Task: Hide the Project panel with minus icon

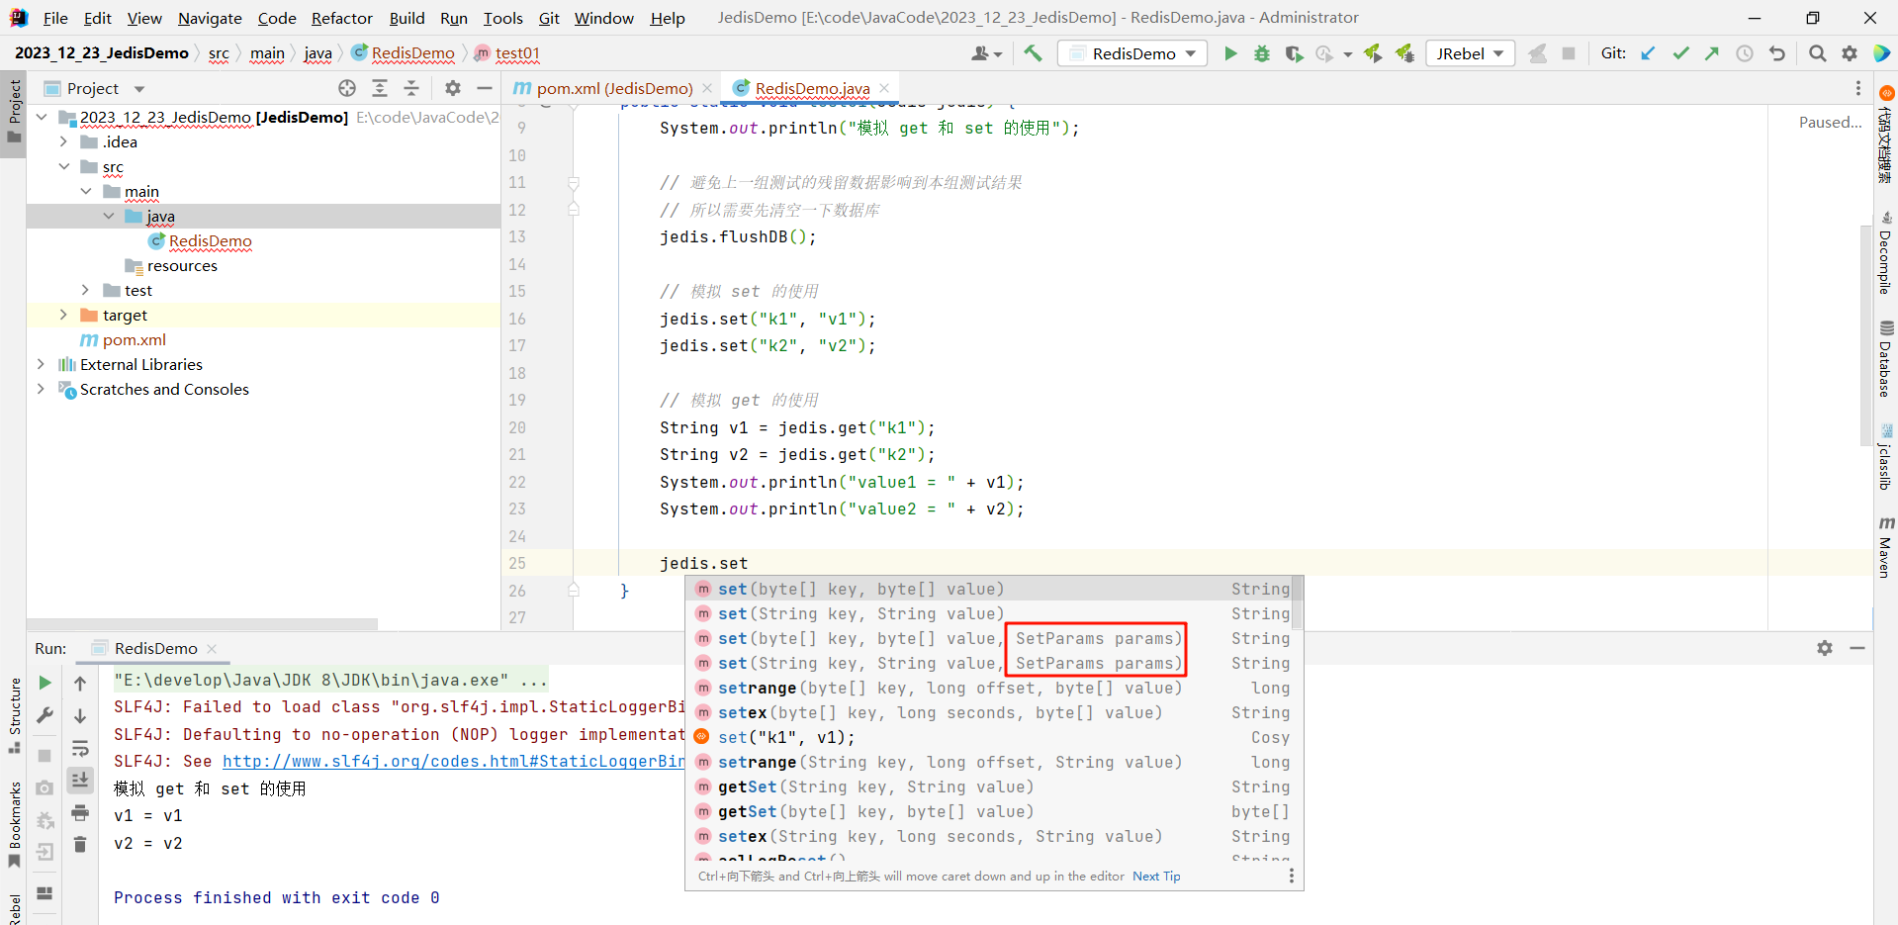Action: pyautogui.click(x=485, y=88)
